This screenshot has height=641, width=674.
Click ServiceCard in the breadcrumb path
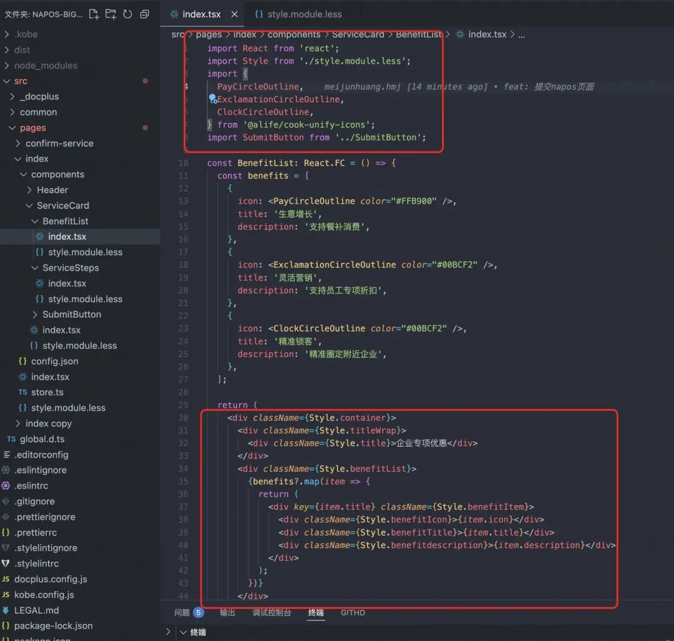[358, 34]
